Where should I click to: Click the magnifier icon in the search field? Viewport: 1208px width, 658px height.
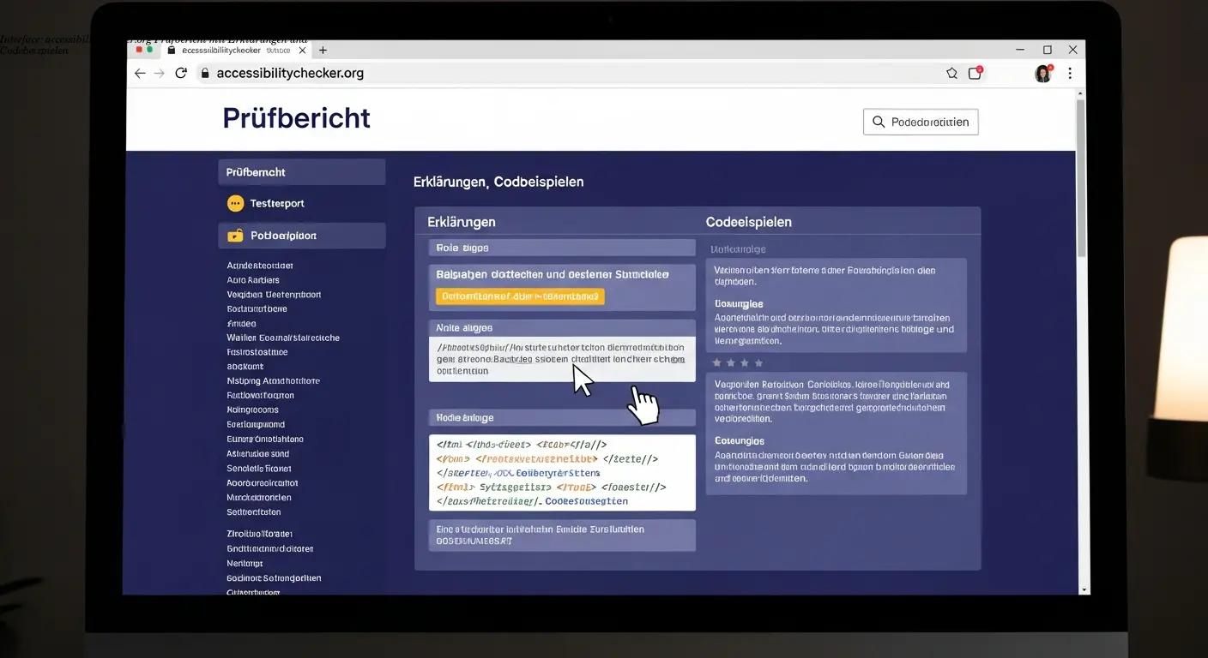click(x=879, y=121)
